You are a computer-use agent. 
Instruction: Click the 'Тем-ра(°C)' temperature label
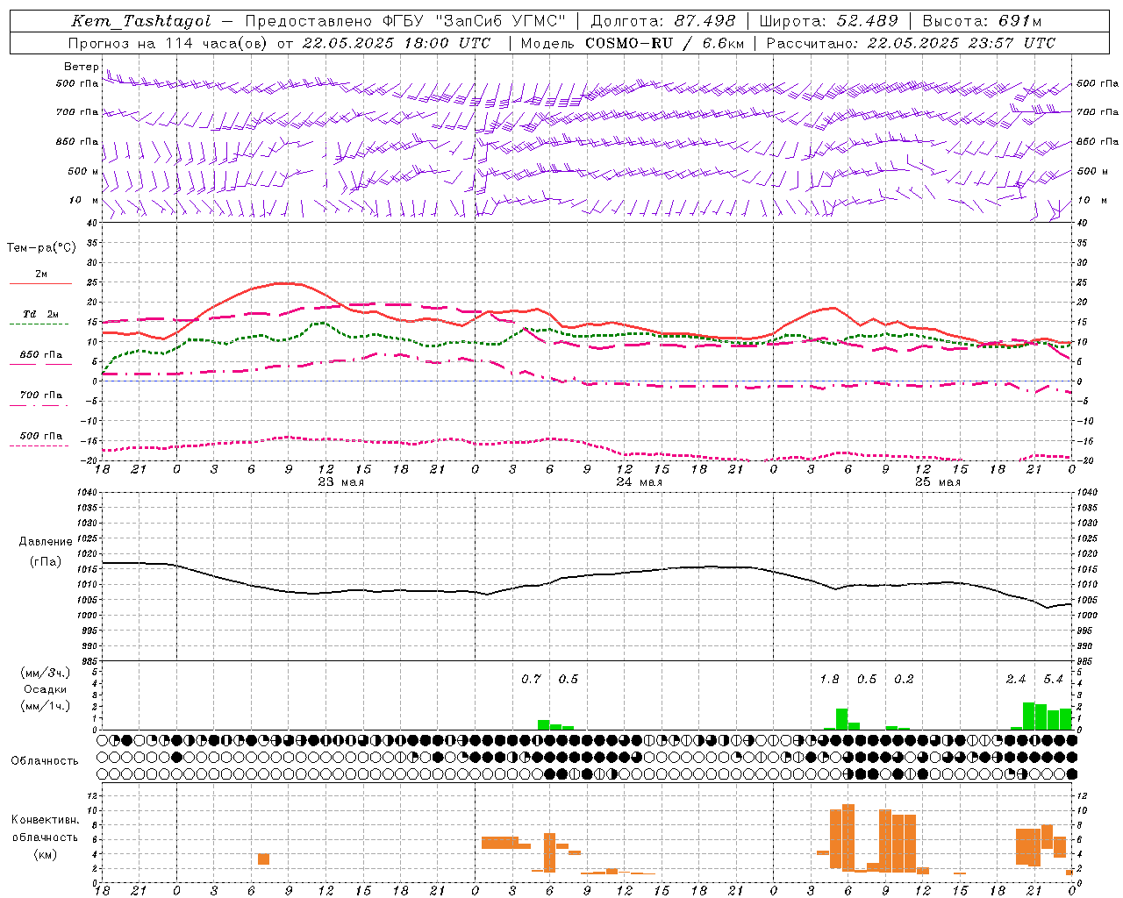(x=41, y=247)
